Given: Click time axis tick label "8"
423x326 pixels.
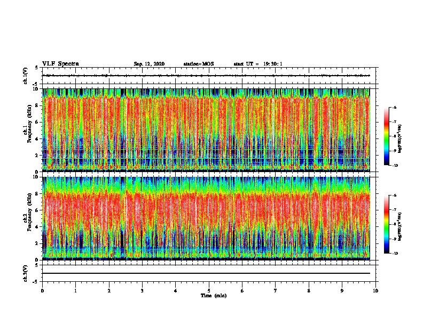Looking at the screenshot, I should coord(309,291).
